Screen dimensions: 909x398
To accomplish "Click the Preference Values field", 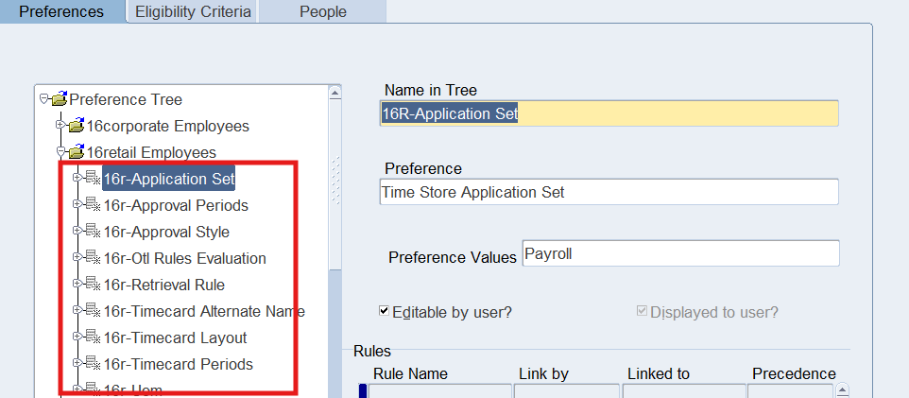I will point(679,254).
